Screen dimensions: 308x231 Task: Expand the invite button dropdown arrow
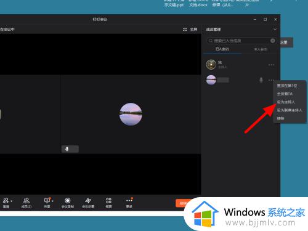[x=12, y=201]
